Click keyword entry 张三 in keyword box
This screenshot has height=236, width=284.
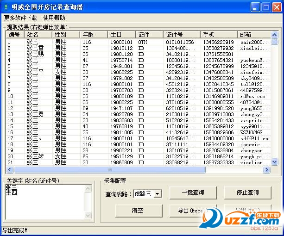pyautogui.click(x=11, y=187)
